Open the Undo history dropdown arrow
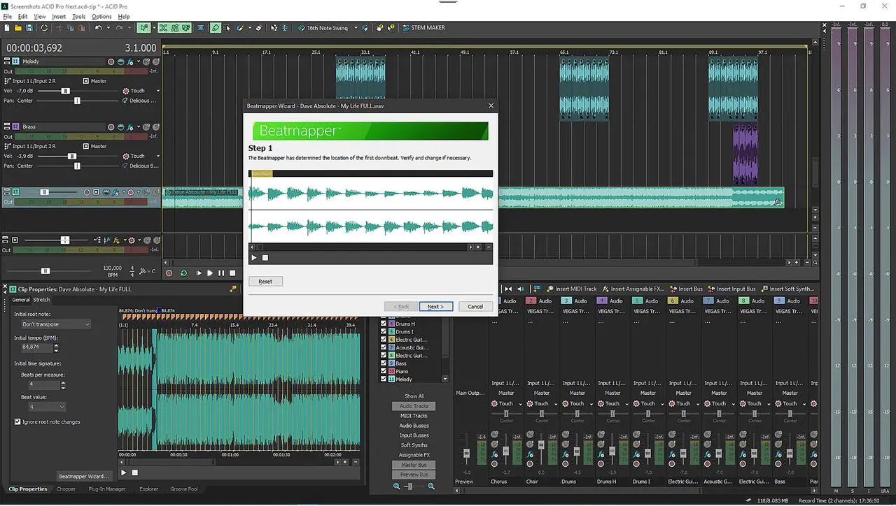The image size is (896, 506). (x=108, y=28)
